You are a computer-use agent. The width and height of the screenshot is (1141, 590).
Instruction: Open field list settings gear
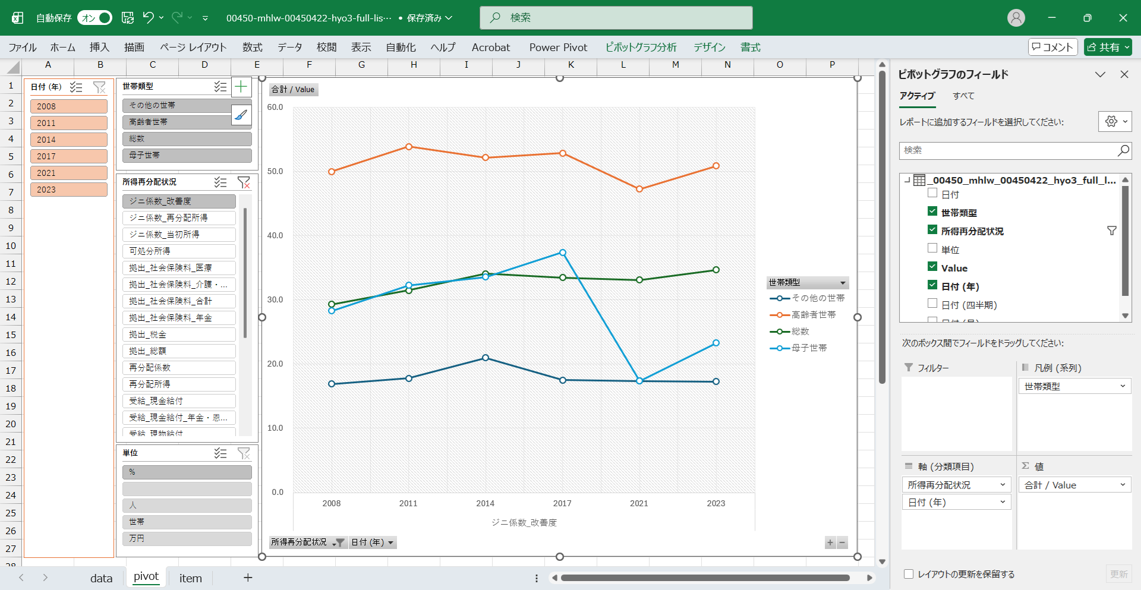(x=1114, y=122)
